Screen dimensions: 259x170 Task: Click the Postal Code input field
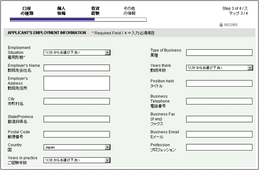pos(77,134)
